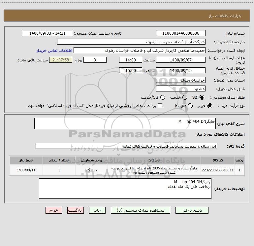Screen dimensions: 254x246
Task: Click the remaining days field showing 3
Action: 95,60
